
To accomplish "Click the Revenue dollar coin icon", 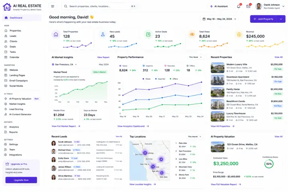I will pos(239,34).
